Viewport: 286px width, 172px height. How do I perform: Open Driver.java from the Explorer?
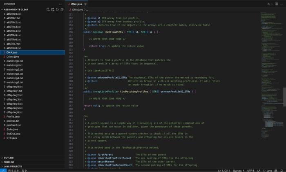[32, 57]
